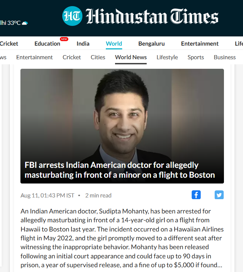Open Entertainment in the top navigation
Image resolution: width=243 pixels, height=272 pixels.
200,44
